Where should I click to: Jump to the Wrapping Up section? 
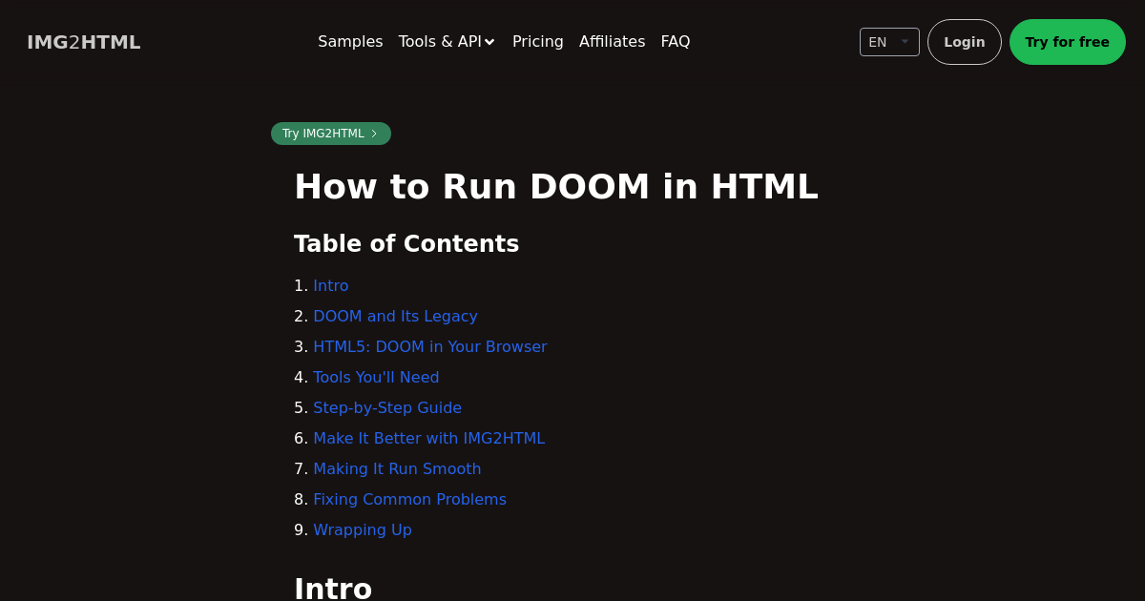tap(363, 530)
